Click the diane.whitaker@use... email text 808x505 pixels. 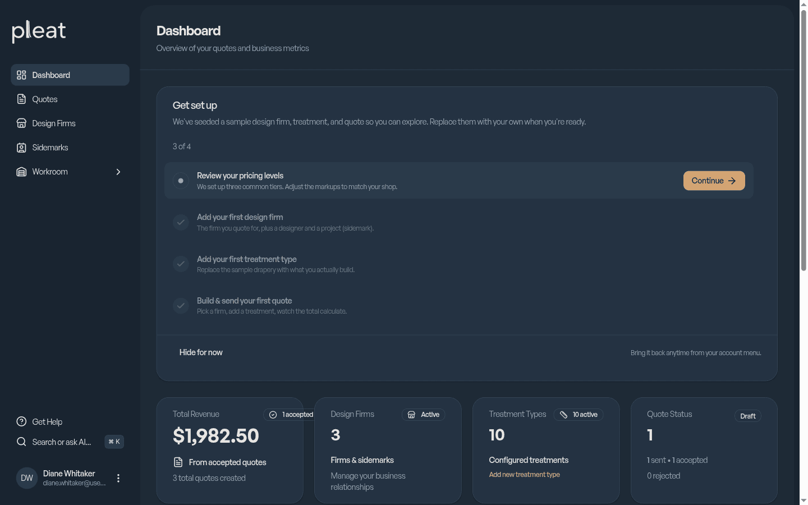[x=74, y=483]
